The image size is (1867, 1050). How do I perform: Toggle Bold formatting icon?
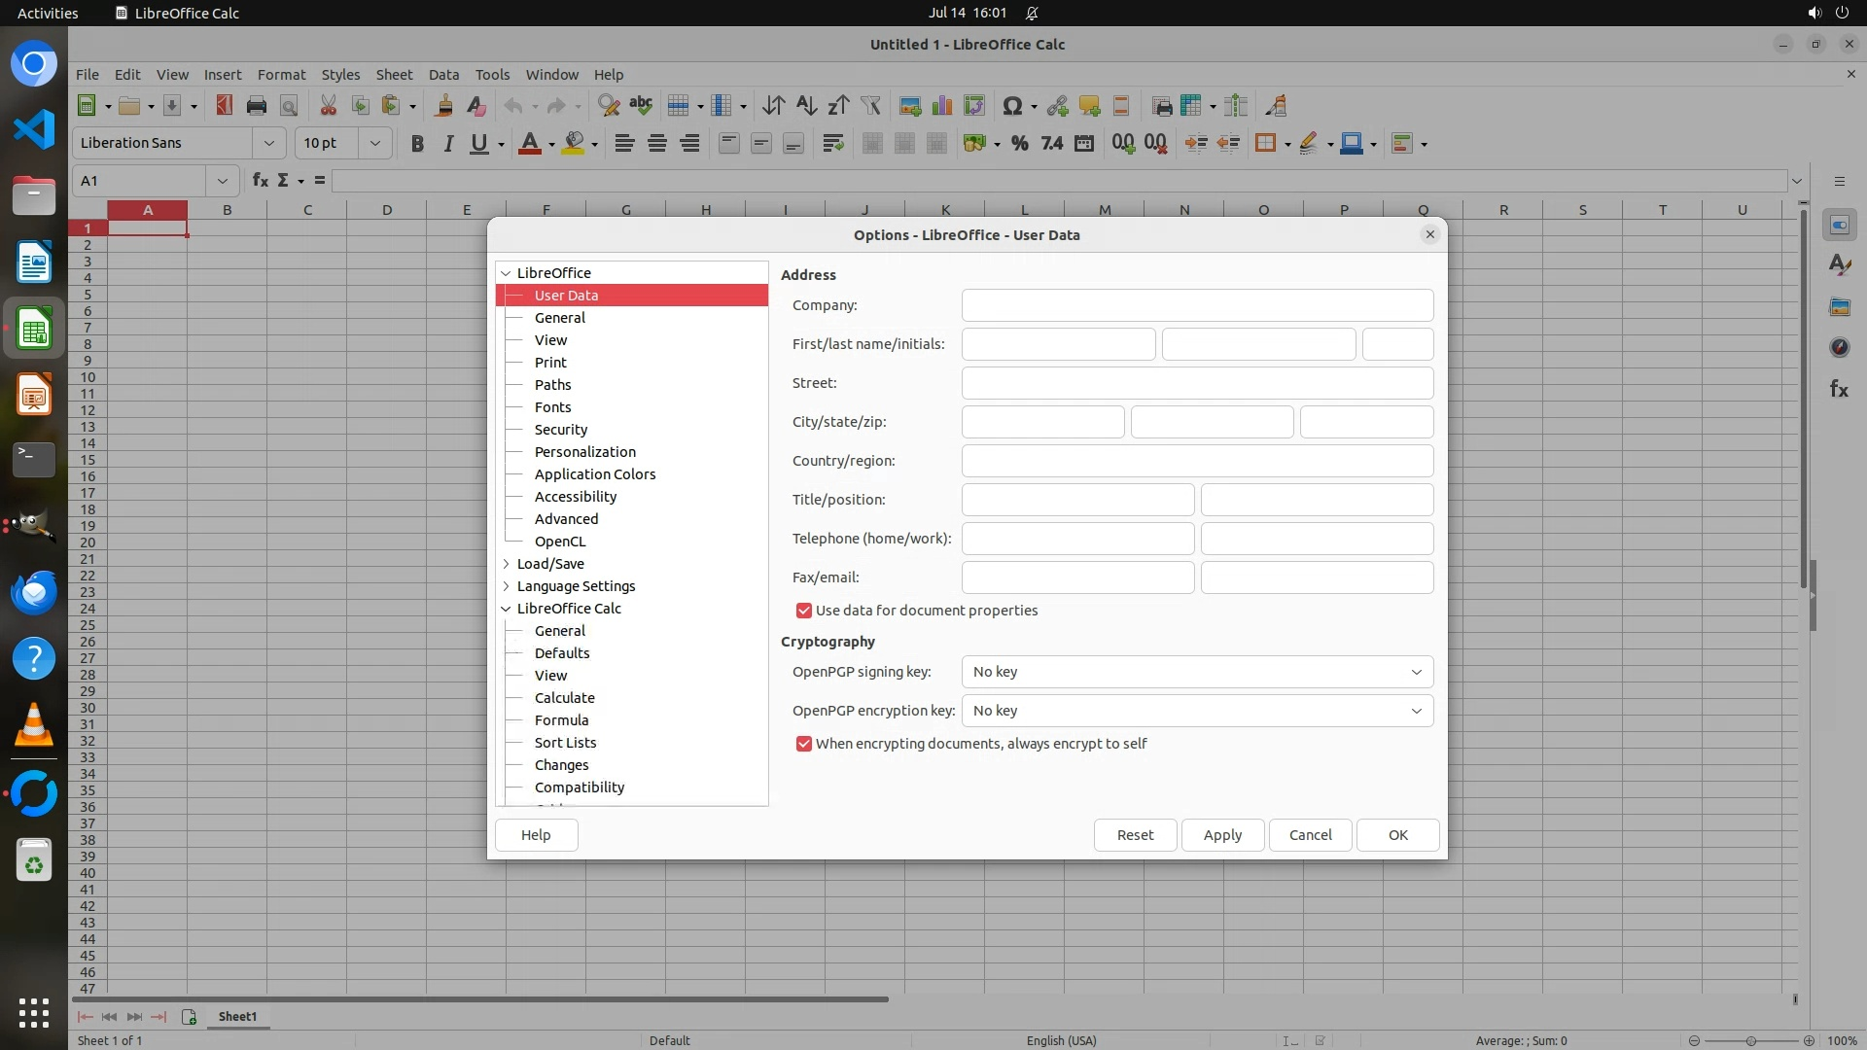click(x=417, y=144)
